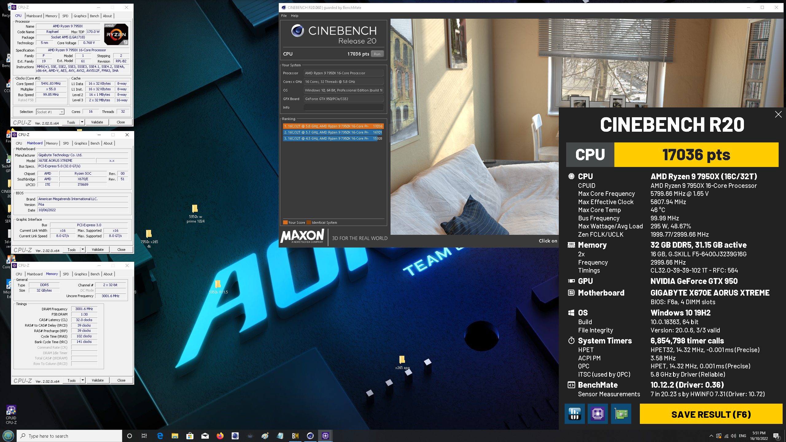Click the Identical System legend swatch

(309, 223)
